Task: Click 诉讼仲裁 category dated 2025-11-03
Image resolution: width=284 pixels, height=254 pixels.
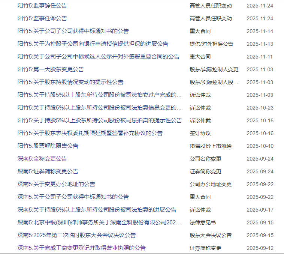Action: pos(200,95)
